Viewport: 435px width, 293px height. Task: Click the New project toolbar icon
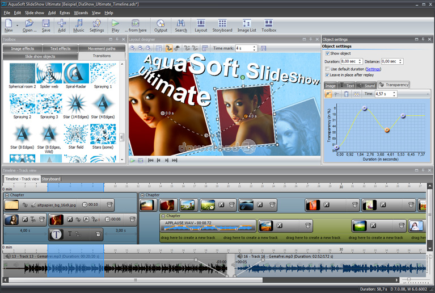pyautogui.click(x=9, y=26)
